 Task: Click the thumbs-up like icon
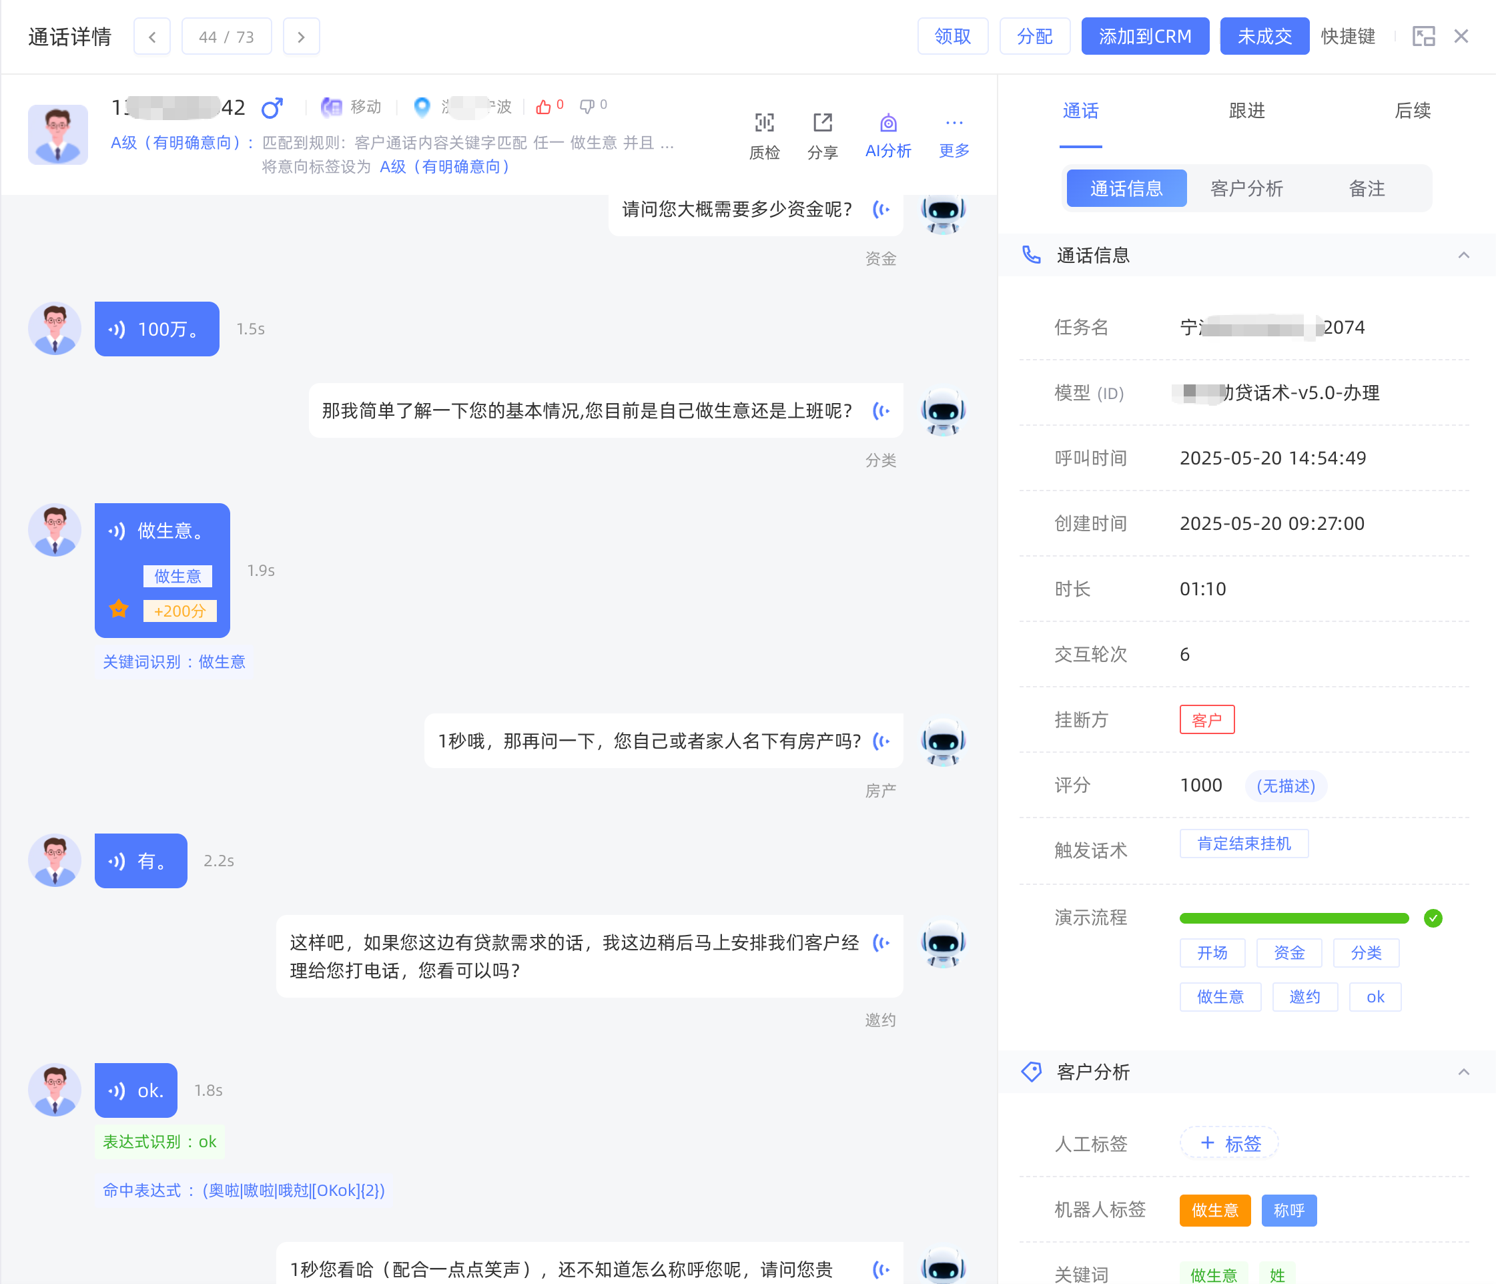(x=543, y=107)
